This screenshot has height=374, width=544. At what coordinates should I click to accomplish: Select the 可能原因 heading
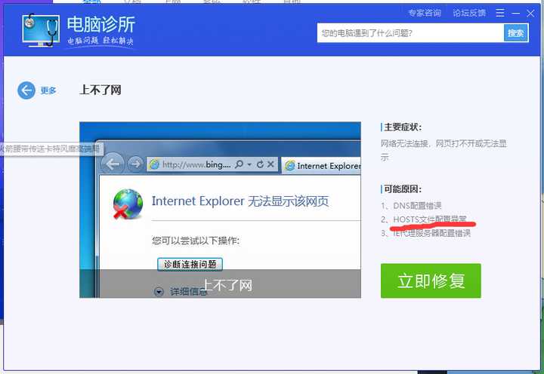(403, 189)
